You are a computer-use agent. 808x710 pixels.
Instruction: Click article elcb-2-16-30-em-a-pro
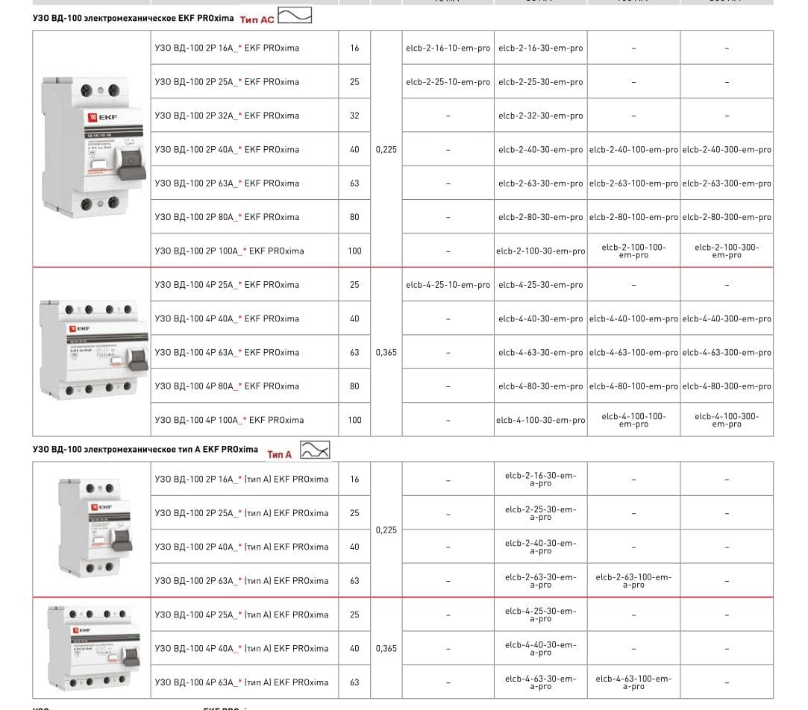point(540,479)
